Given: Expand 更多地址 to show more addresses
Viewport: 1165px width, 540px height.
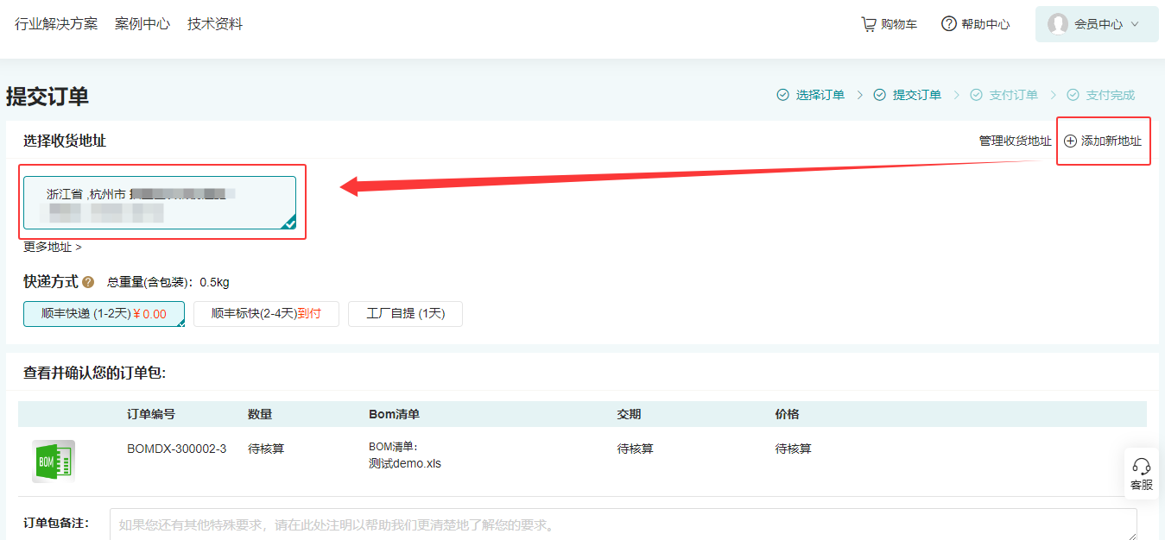Looking at the screenshot, I should (x=53, y=248).
